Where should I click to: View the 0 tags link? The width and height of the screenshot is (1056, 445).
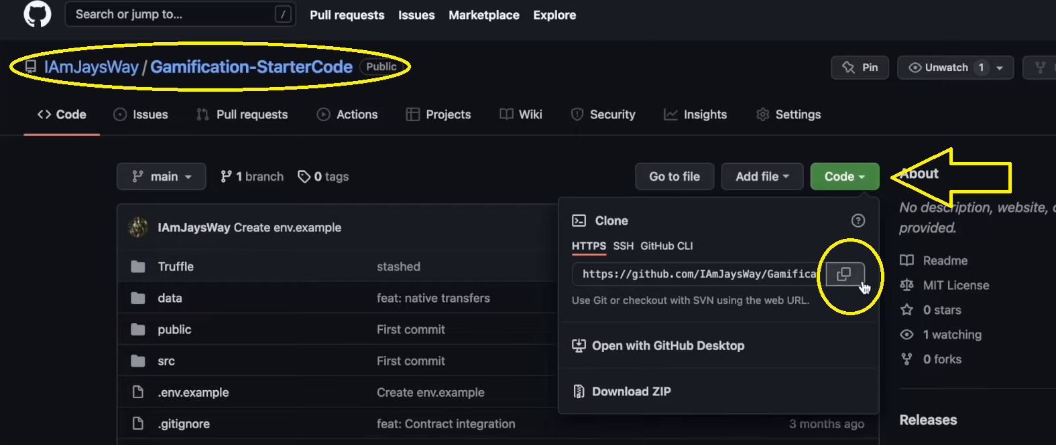point(323,177)
